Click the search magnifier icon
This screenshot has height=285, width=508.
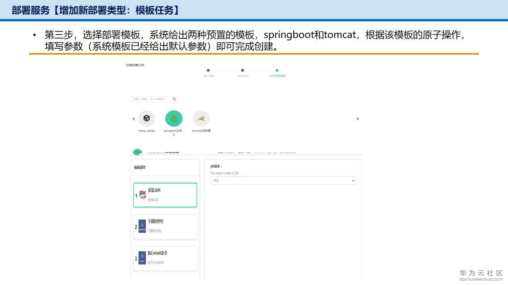pyautogui.click(x=173, y=99)
